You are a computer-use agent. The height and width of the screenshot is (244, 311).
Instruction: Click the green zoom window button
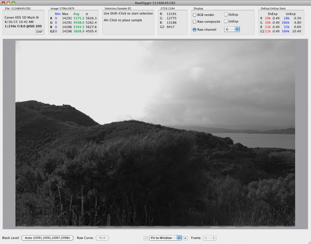click(x=14, y=3)
